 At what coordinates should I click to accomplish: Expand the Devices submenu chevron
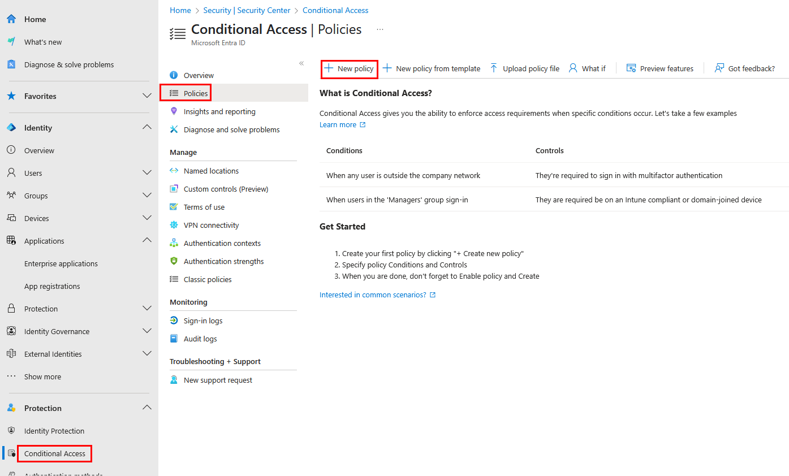point(146,218)
